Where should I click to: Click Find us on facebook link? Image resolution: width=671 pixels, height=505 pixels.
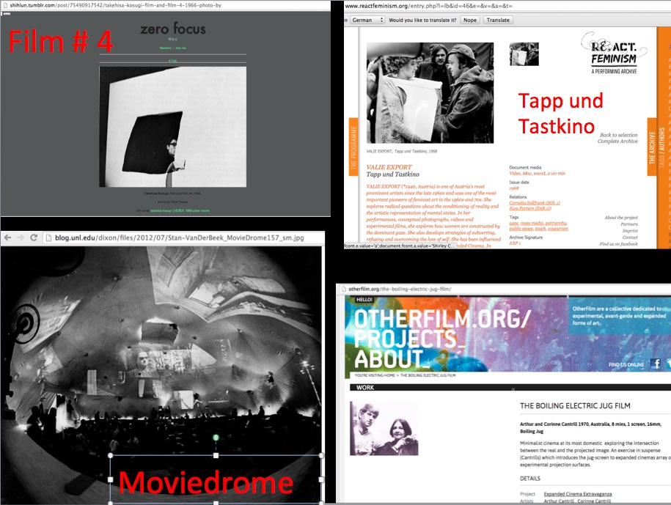pyautogui.click(x=618, y=244)
